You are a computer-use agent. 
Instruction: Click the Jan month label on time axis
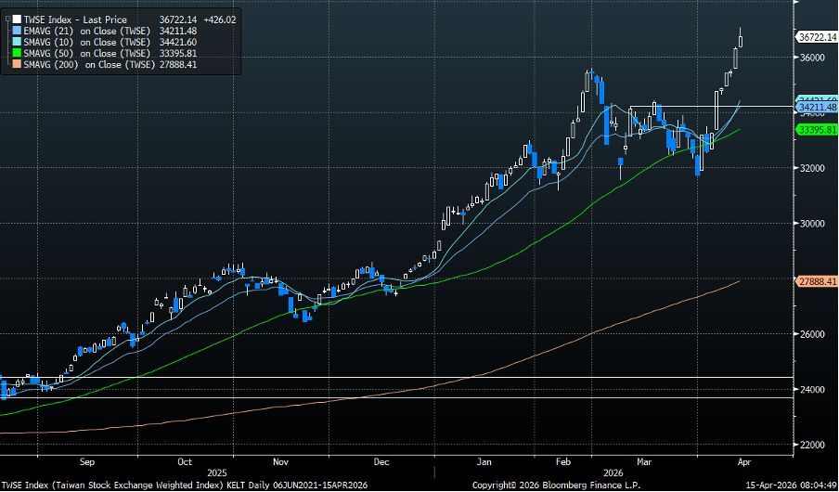pos(484,462)
